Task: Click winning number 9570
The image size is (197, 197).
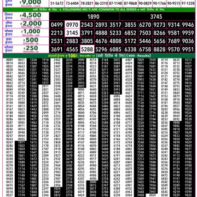Action: pyautogui.click(x=173, y=49)
